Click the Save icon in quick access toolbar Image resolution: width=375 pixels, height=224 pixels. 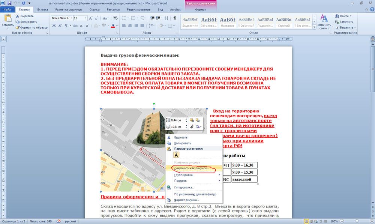click(9, 3)
